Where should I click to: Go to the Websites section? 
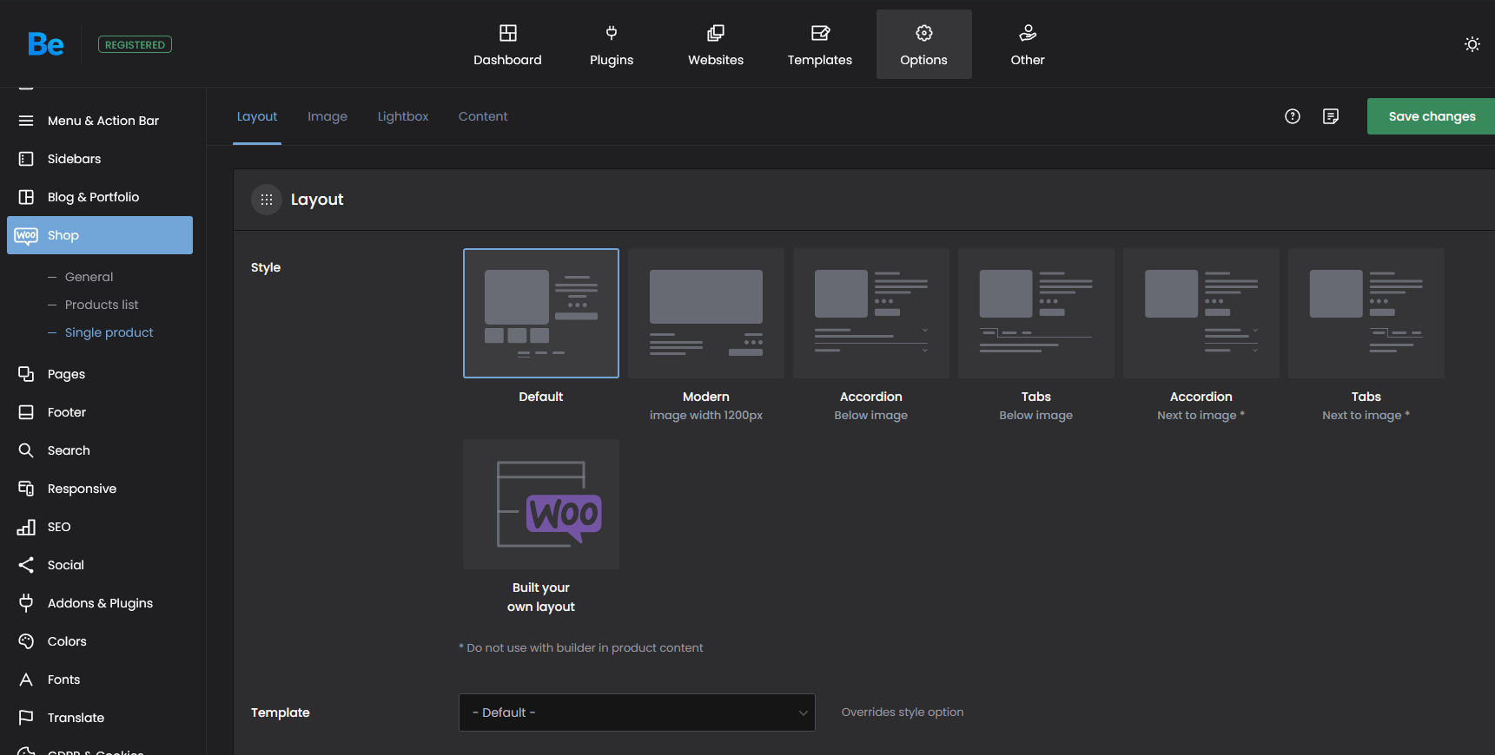coord(716,44)
